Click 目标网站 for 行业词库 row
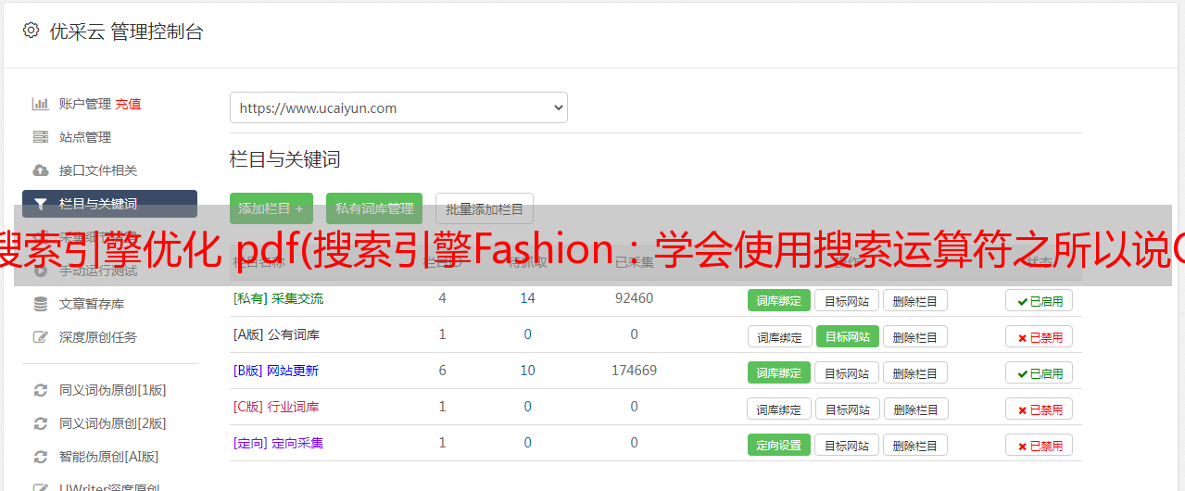 [x=848, y=409]
